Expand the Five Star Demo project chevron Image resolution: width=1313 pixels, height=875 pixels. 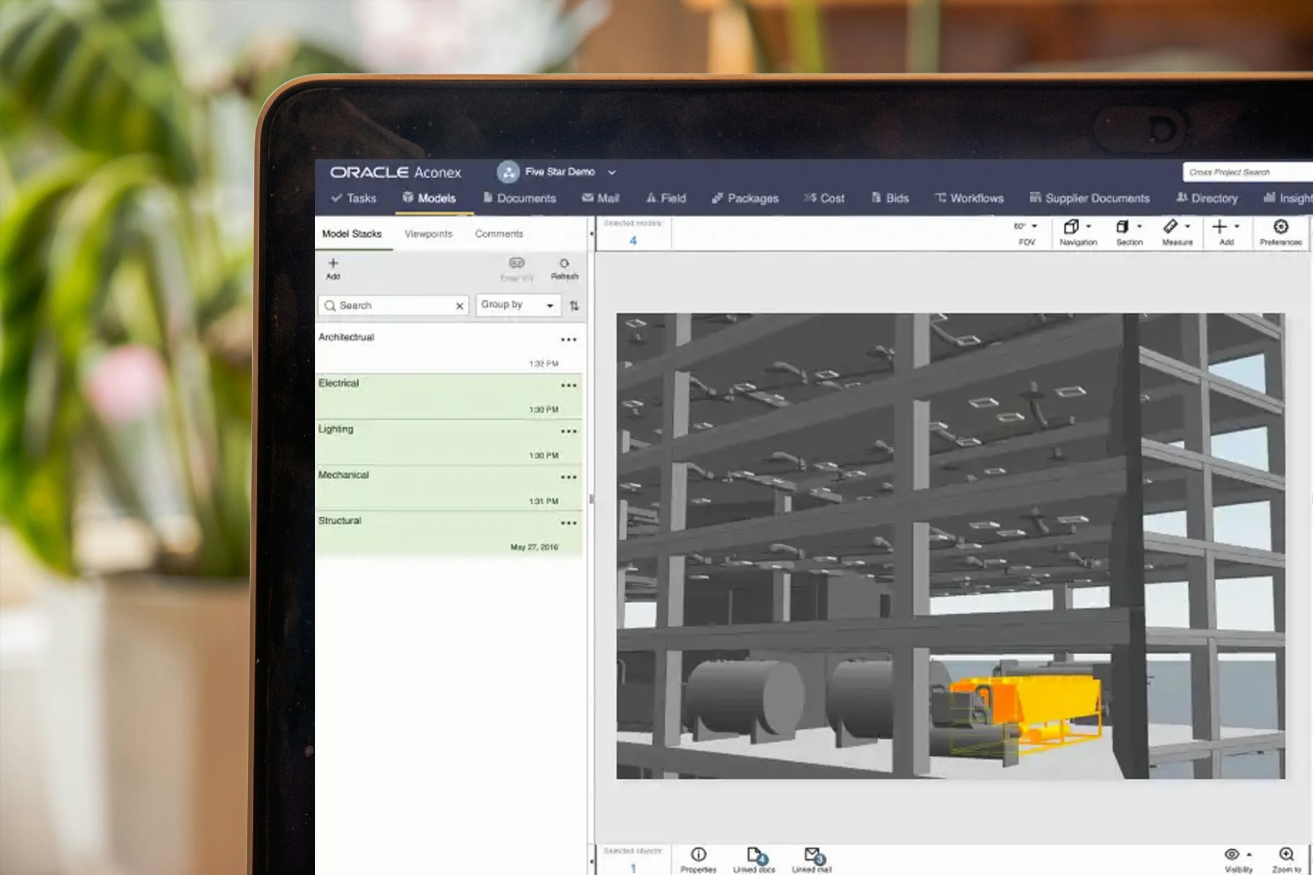(x=612, y=172)
